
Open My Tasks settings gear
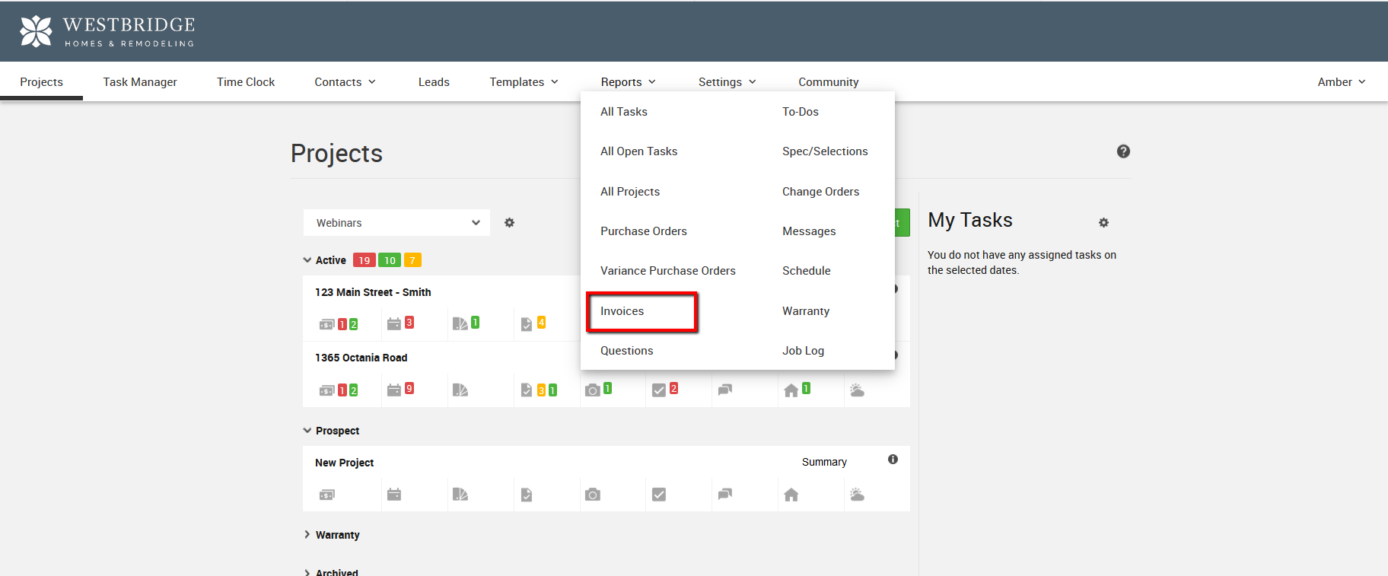(x=1103, y=223)
